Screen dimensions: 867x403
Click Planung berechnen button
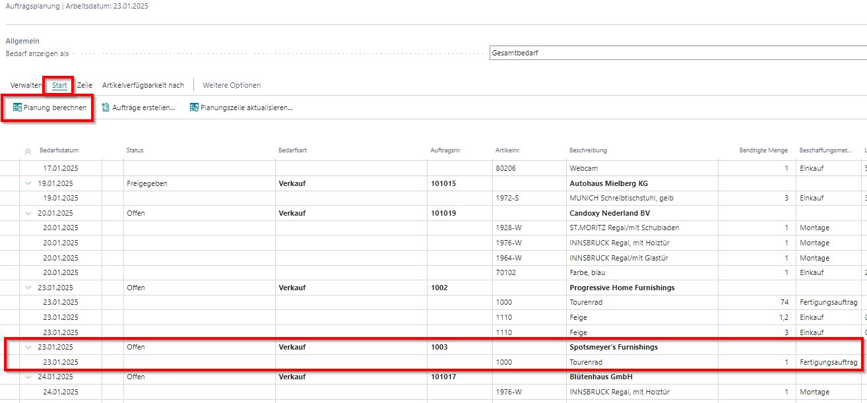[49, 108]
